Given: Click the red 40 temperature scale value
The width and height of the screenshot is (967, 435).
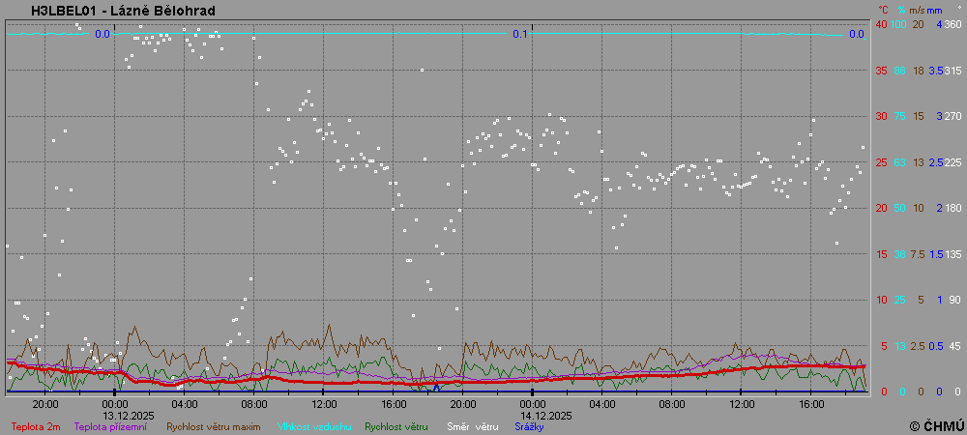Looking at the screenshot, I should (x=881, y=24).
